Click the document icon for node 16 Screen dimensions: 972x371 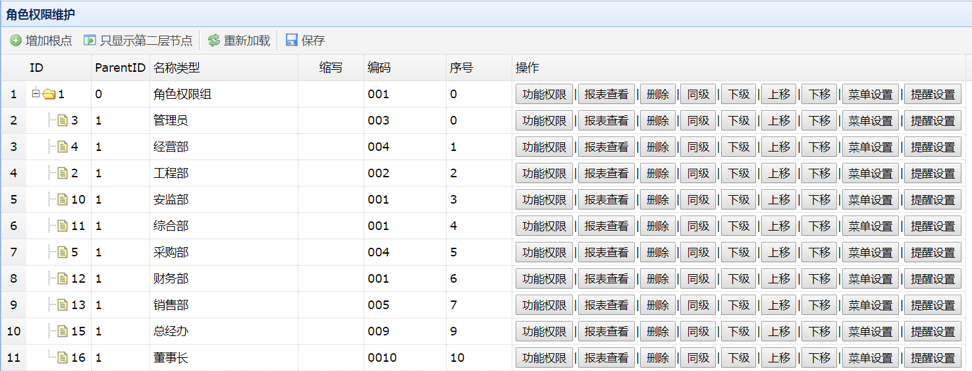[63, 358]
